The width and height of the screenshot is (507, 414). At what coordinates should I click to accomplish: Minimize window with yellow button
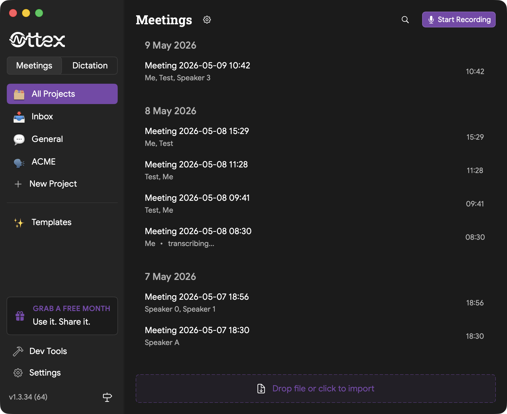(26, 13)
